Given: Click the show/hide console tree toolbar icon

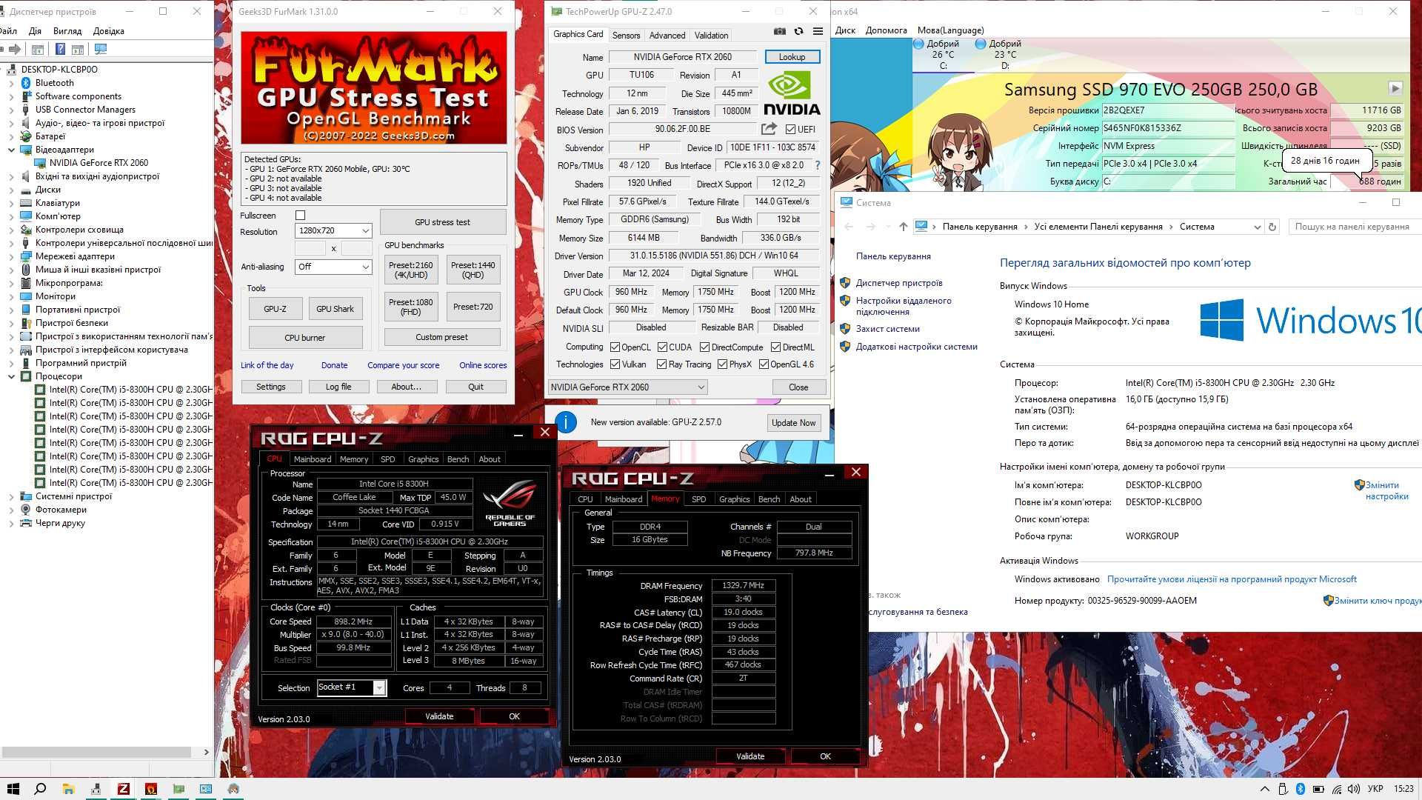Looking at the screenshot, I should pos(38,49).
